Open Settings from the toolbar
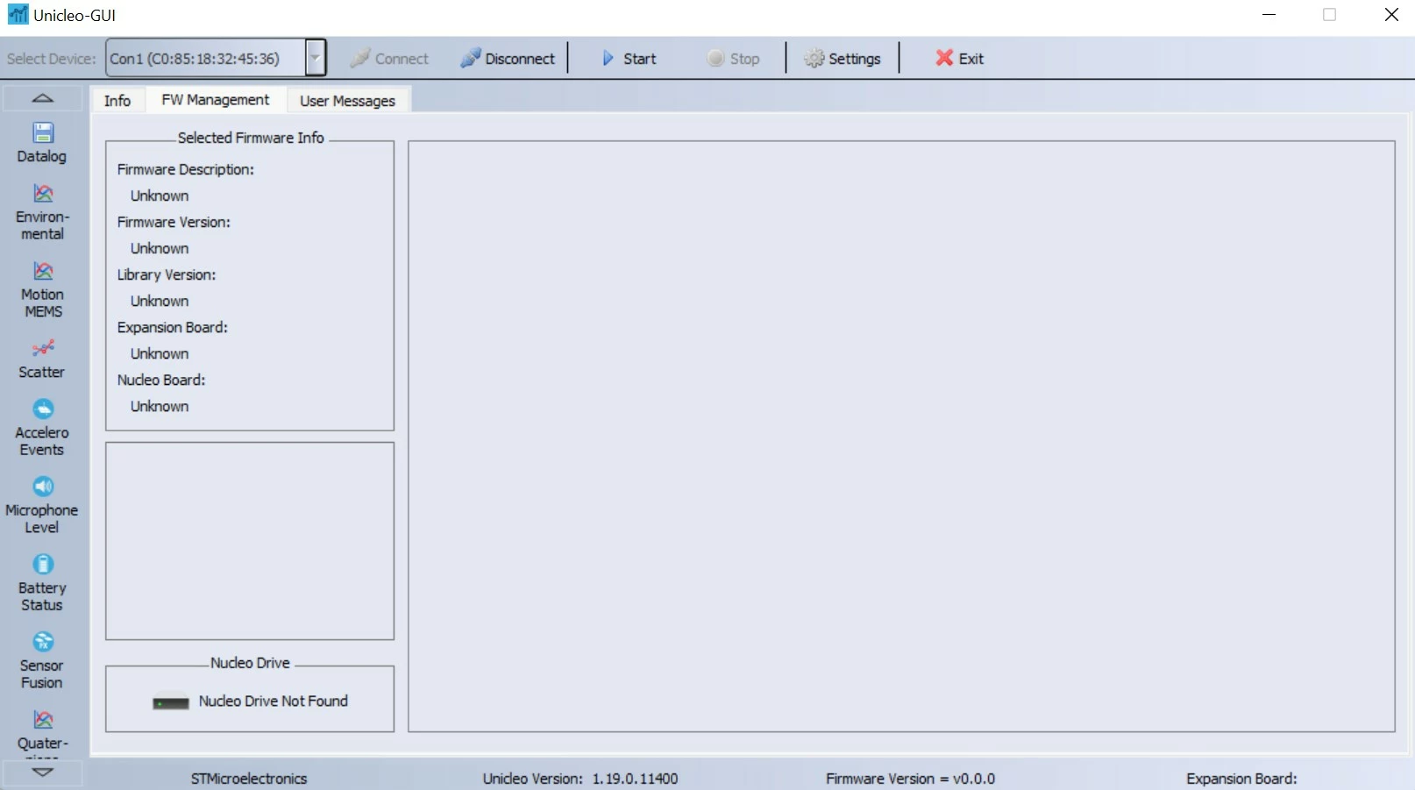The height and width of the screenshot is (790, 1415). tap(843, 59)
